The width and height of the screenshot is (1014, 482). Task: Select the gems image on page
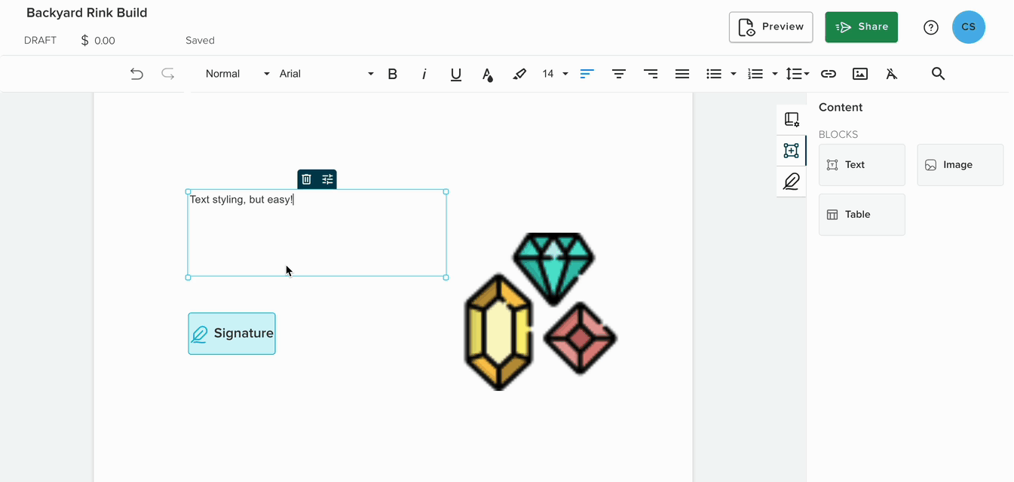[x=541, y=311]
